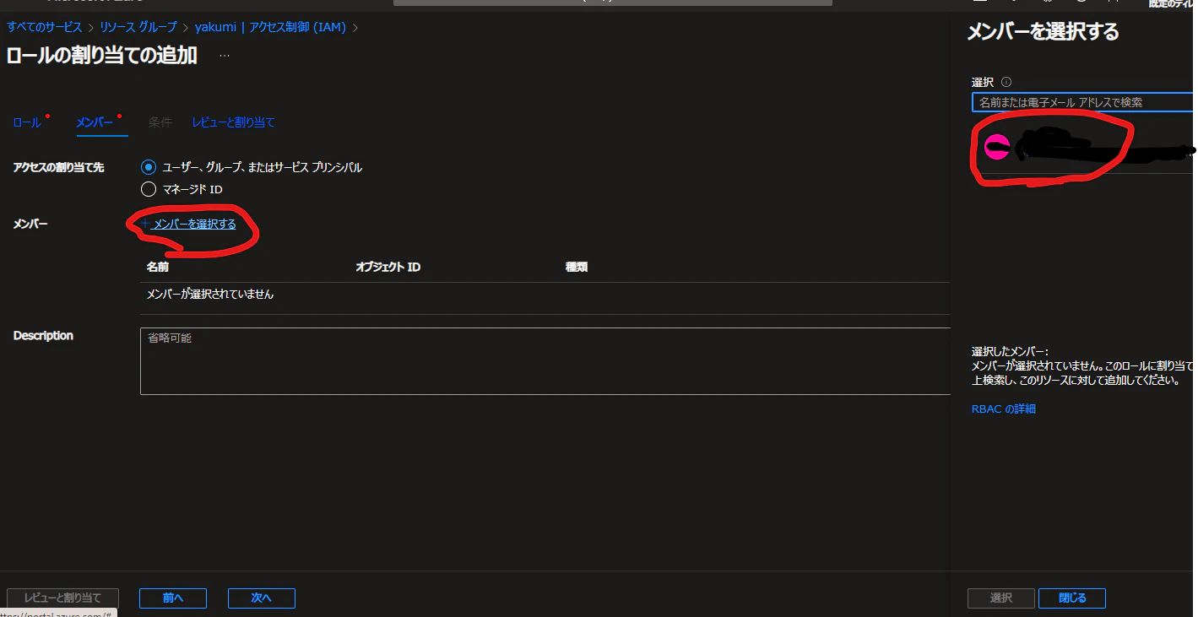Screen dimensions: 1198x617
Task: Go to the レビューと割り当て tab
Action: point(233,122)
